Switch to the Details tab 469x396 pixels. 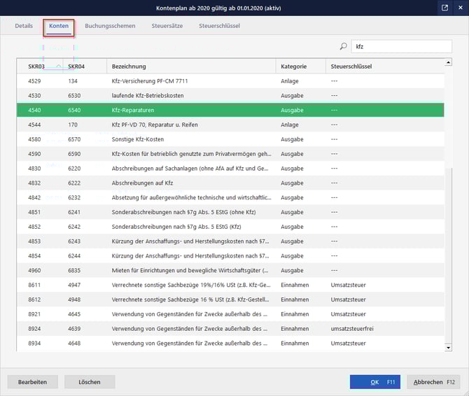click(24, 26)
